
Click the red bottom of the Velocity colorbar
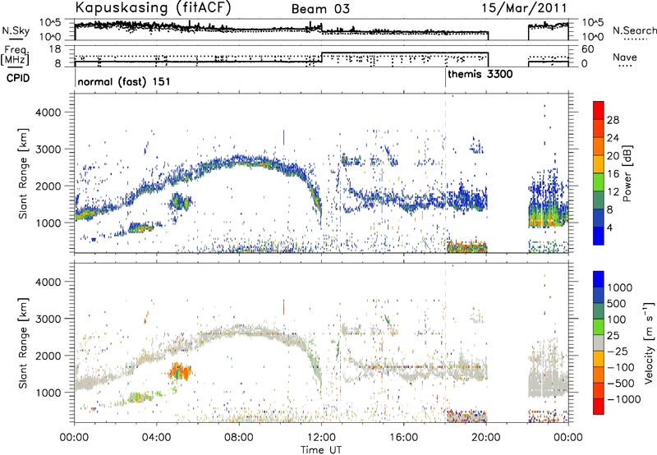point(599,407)
